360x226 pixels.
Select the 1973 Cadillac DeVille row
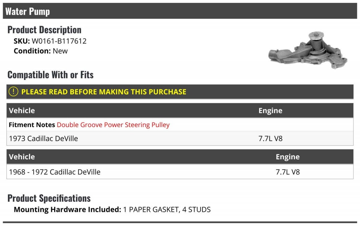[x=43, y=139]
